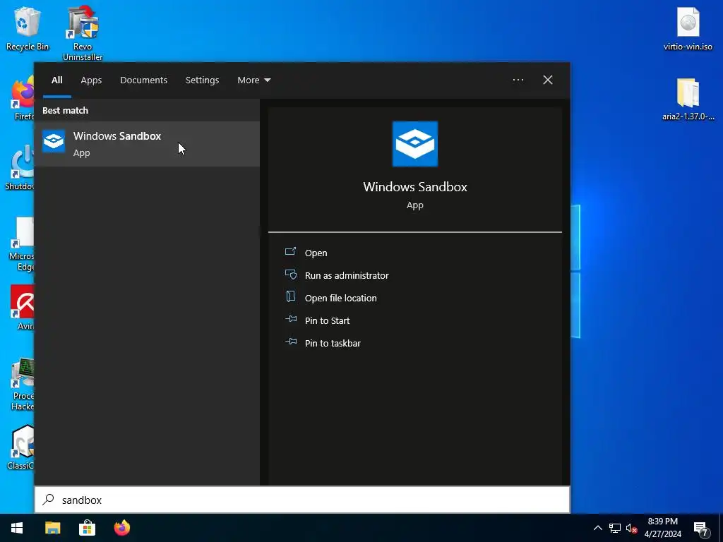Click the Pin to Start pin icon

pos(290,318)
